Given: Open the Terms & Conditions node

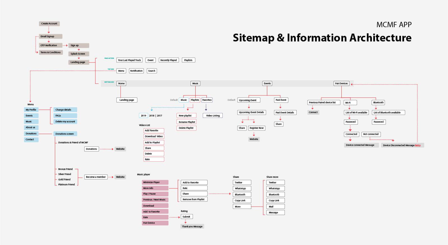Looking at the screenshot, I should point(51,52).
